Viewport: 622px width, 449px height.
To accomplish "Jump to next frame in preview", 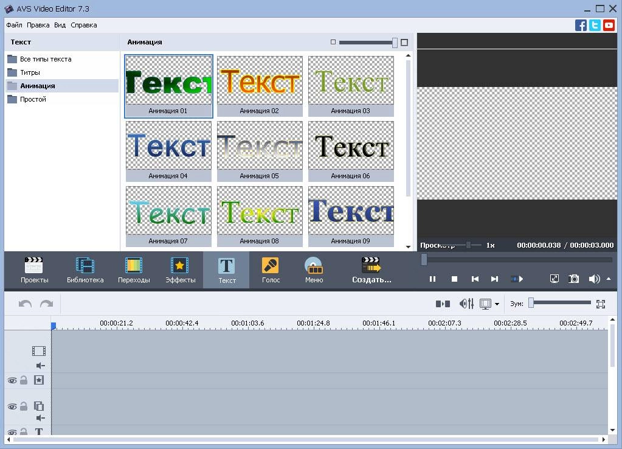I will point(494,279).
